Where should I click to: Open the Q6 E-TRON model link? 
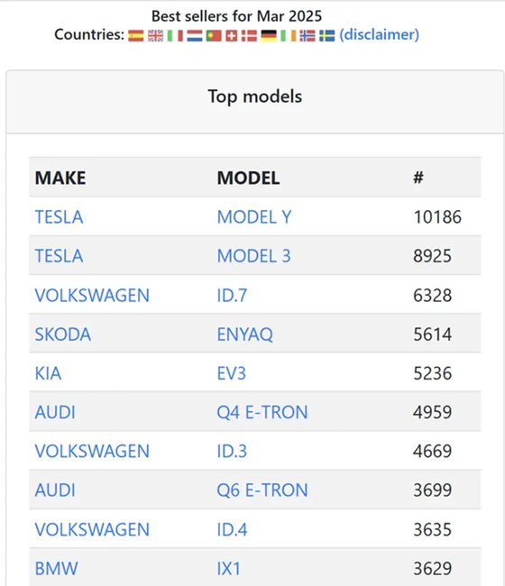[x=262, y=490]
